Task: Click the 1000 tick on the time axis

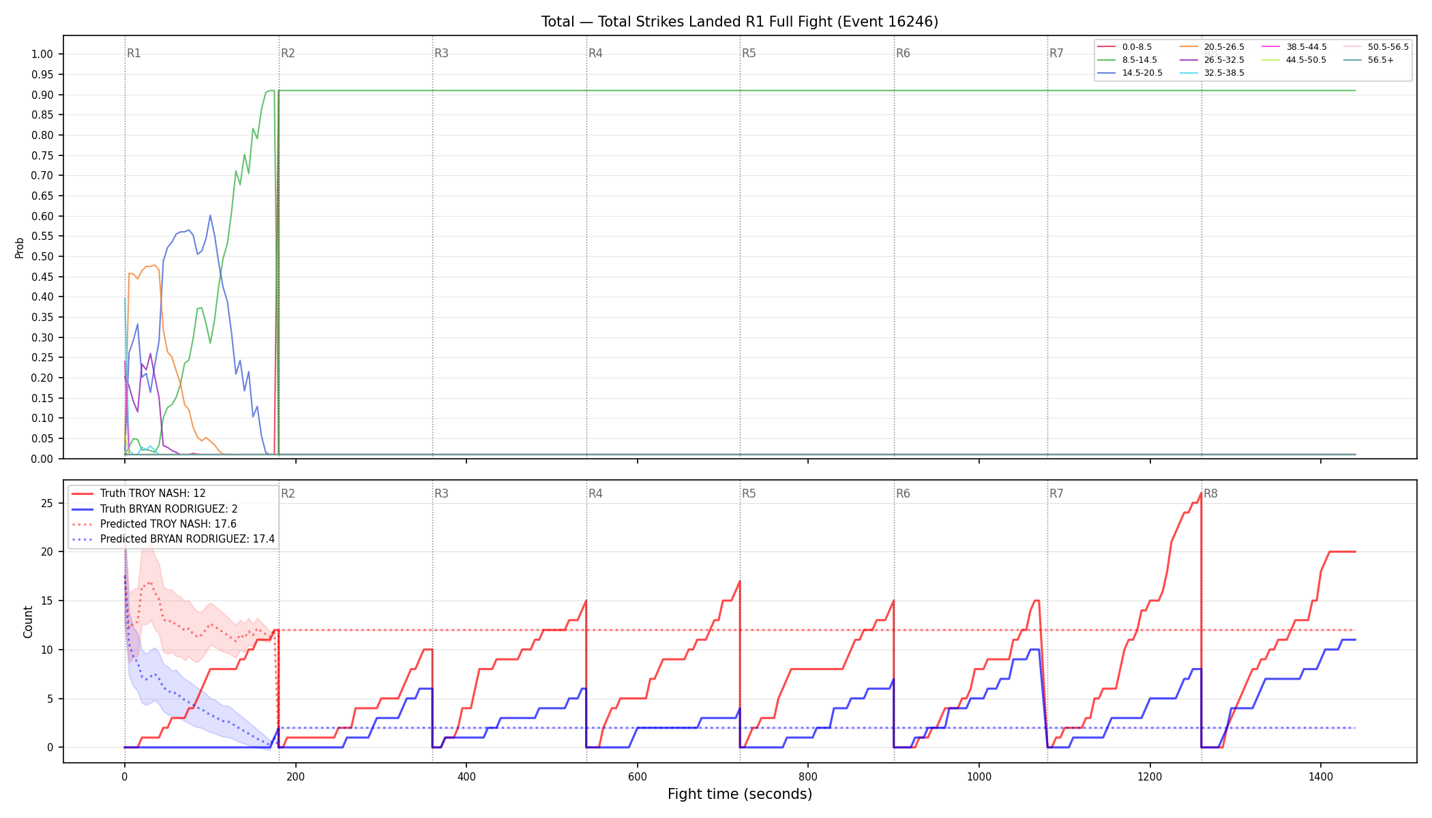Action: (979, 776)
